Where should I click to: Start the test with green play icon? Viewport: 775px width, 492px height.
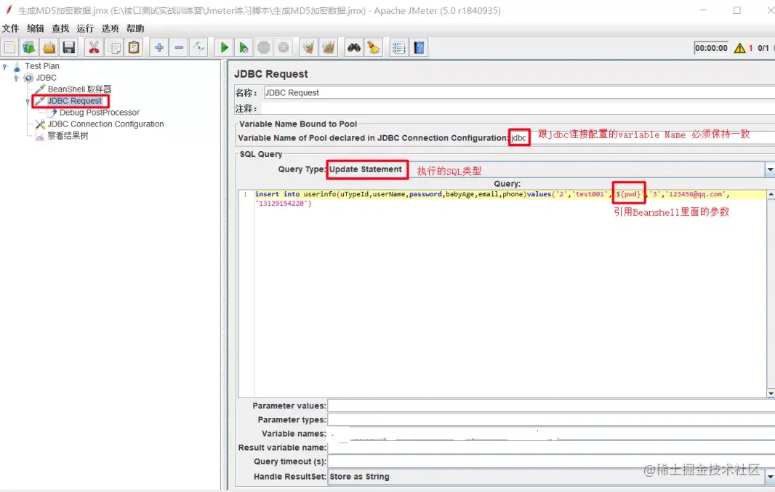pos(224,47)
